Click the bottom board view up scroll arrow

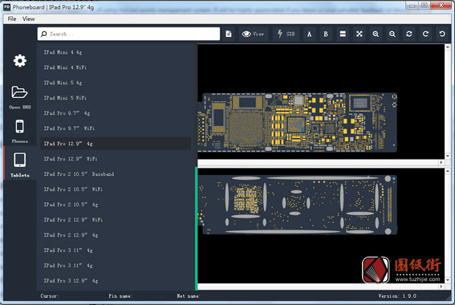pos(448,171)
